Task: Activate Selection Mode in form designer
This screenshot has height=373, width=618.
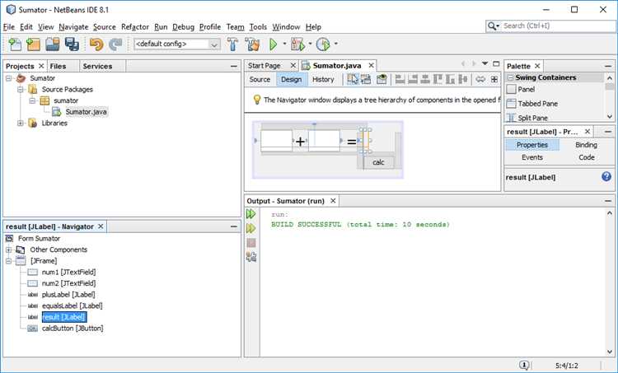Action: [353, 79]
